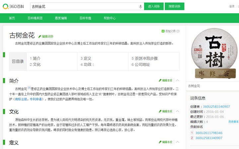Click the pencil edit icon in 文化 section
239x149 pixels.
(x=160, y=111)
